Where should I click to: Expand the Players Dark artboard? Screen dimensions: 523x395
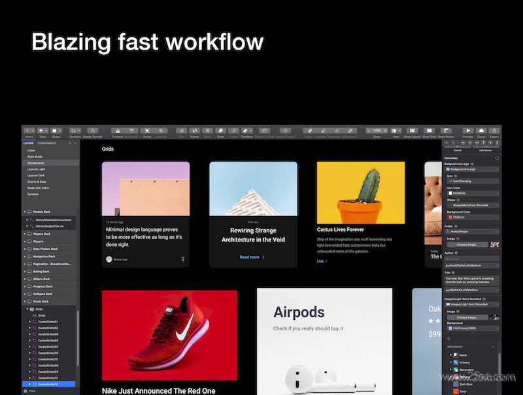click(x=25, y=234)
